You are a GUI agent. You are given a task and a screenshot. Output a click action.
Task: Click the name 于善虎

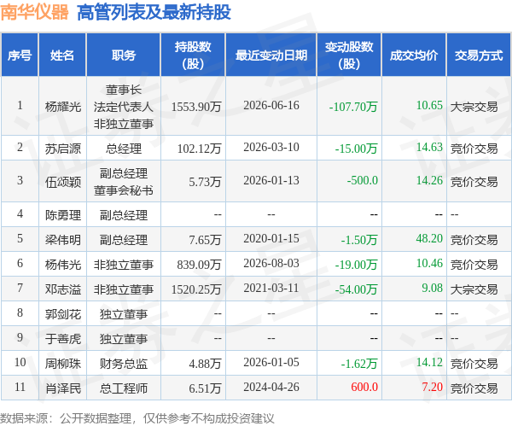click(x=63, y=338)
